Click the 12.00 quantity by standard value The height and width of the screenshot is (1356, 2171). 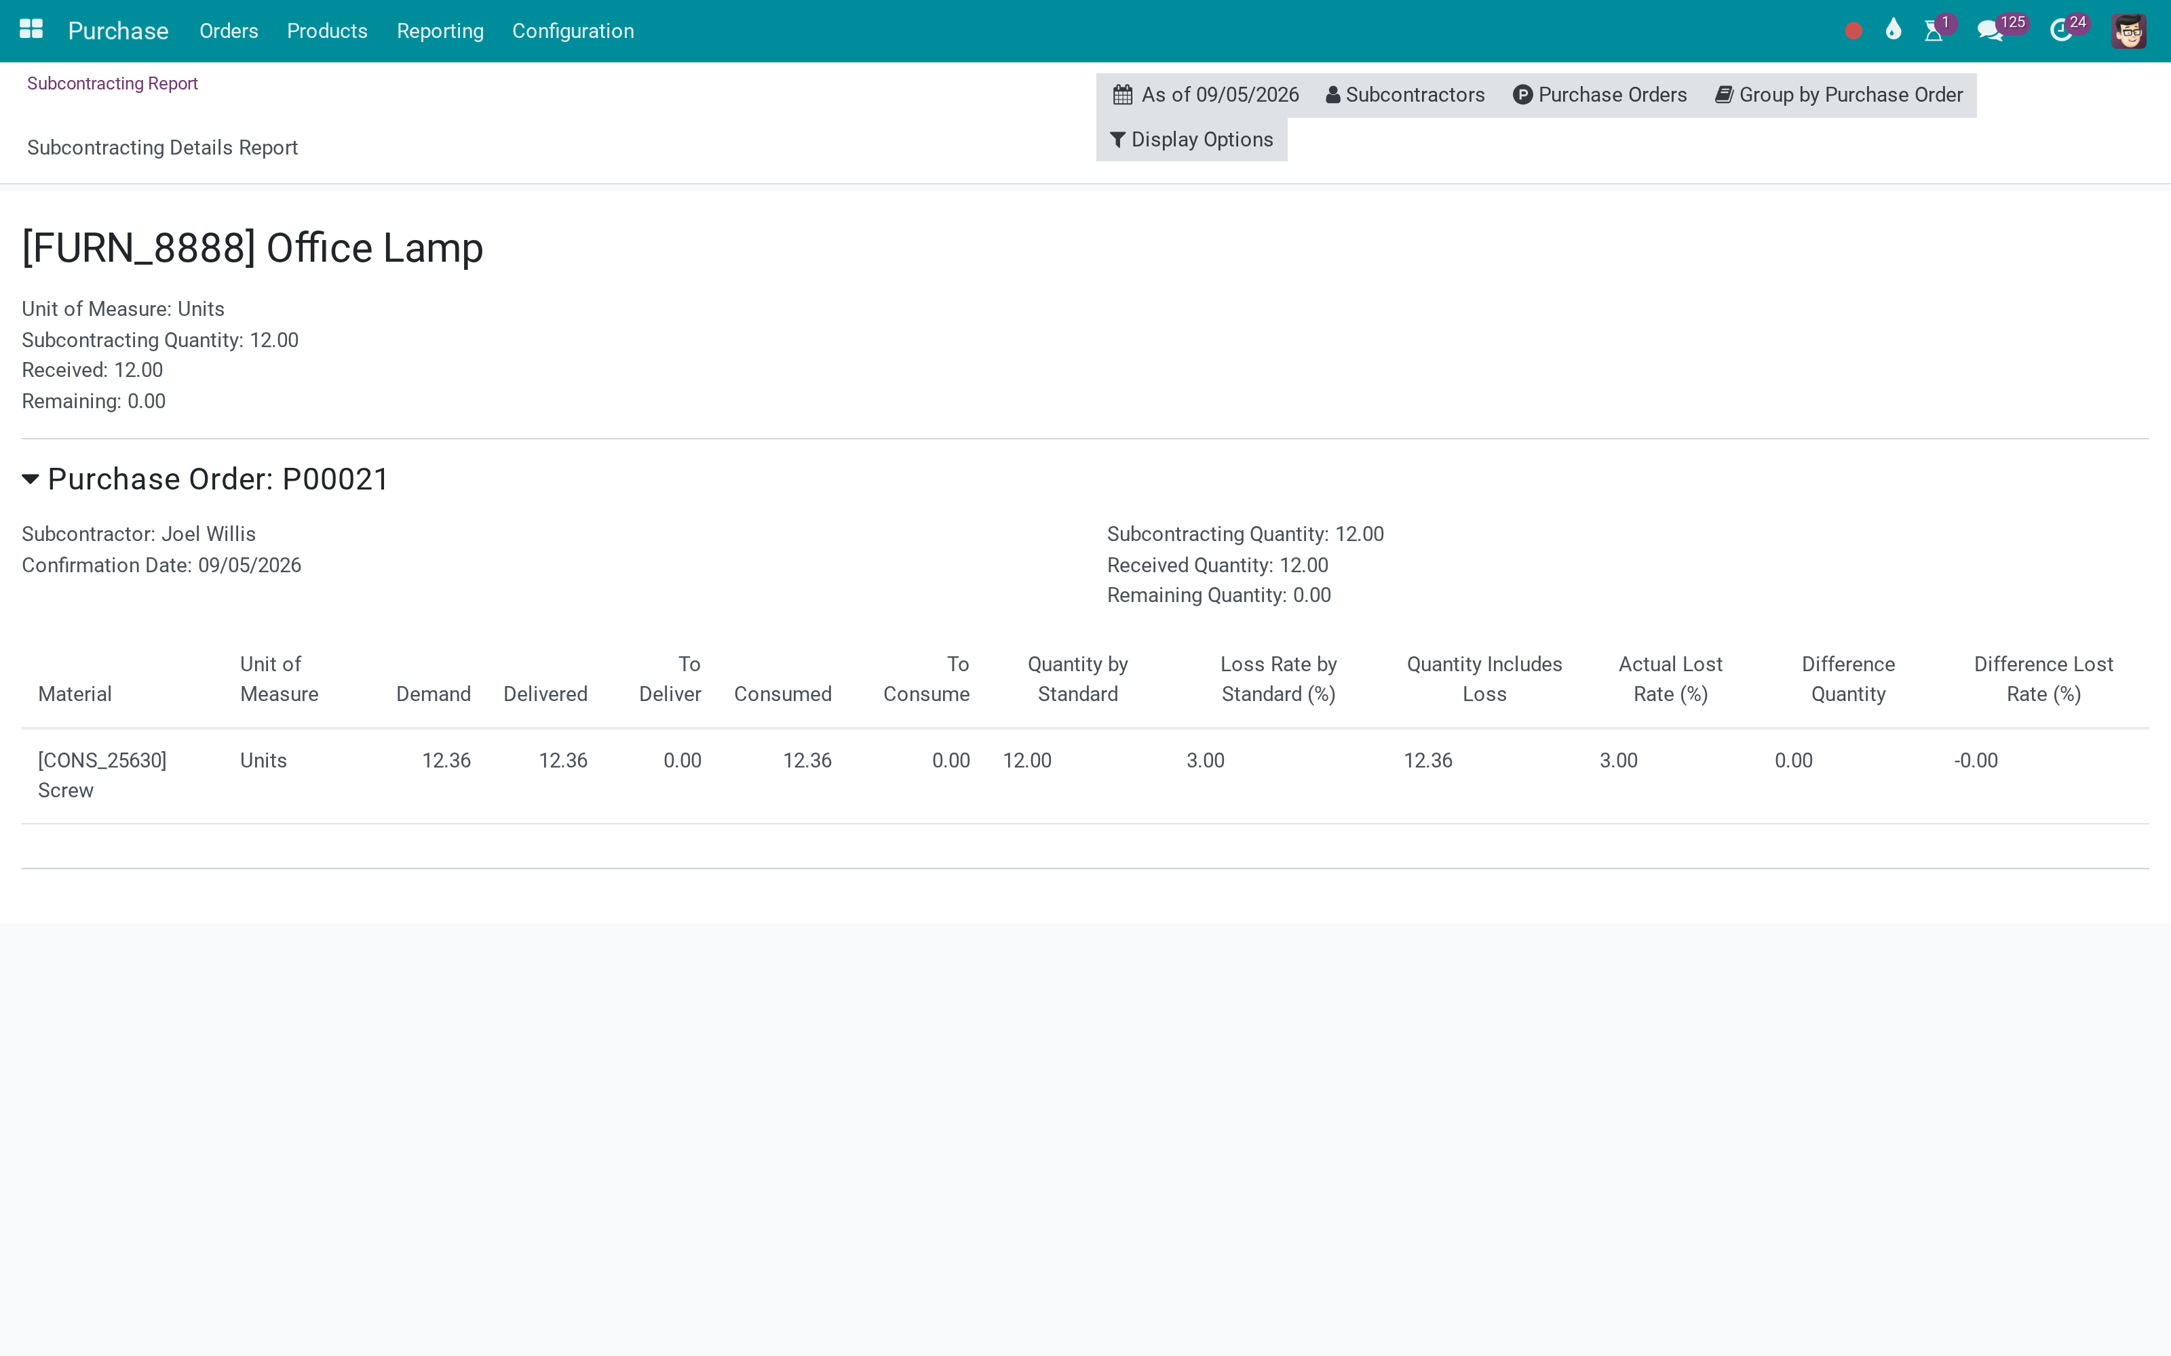(x=1027, y=761)
